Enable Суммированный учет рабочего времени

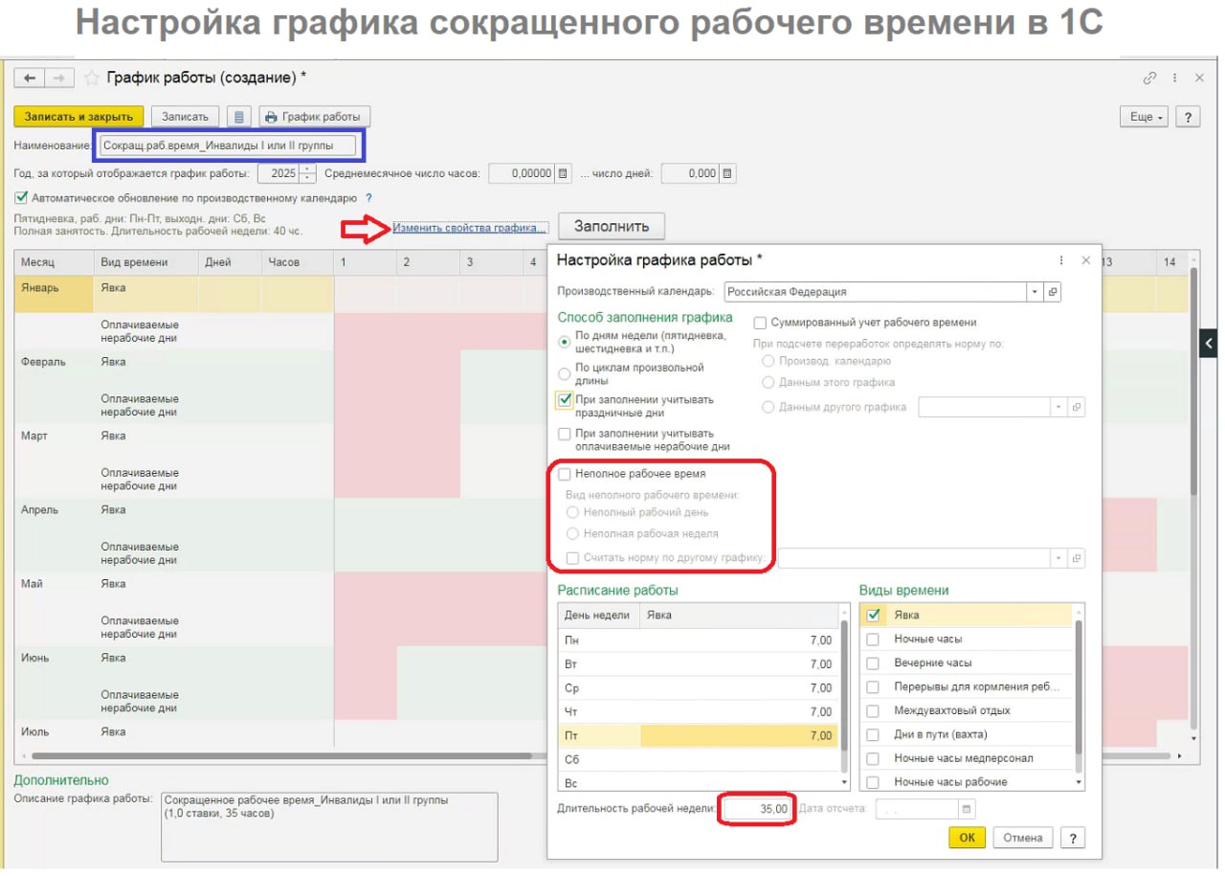tap(761, 323)
